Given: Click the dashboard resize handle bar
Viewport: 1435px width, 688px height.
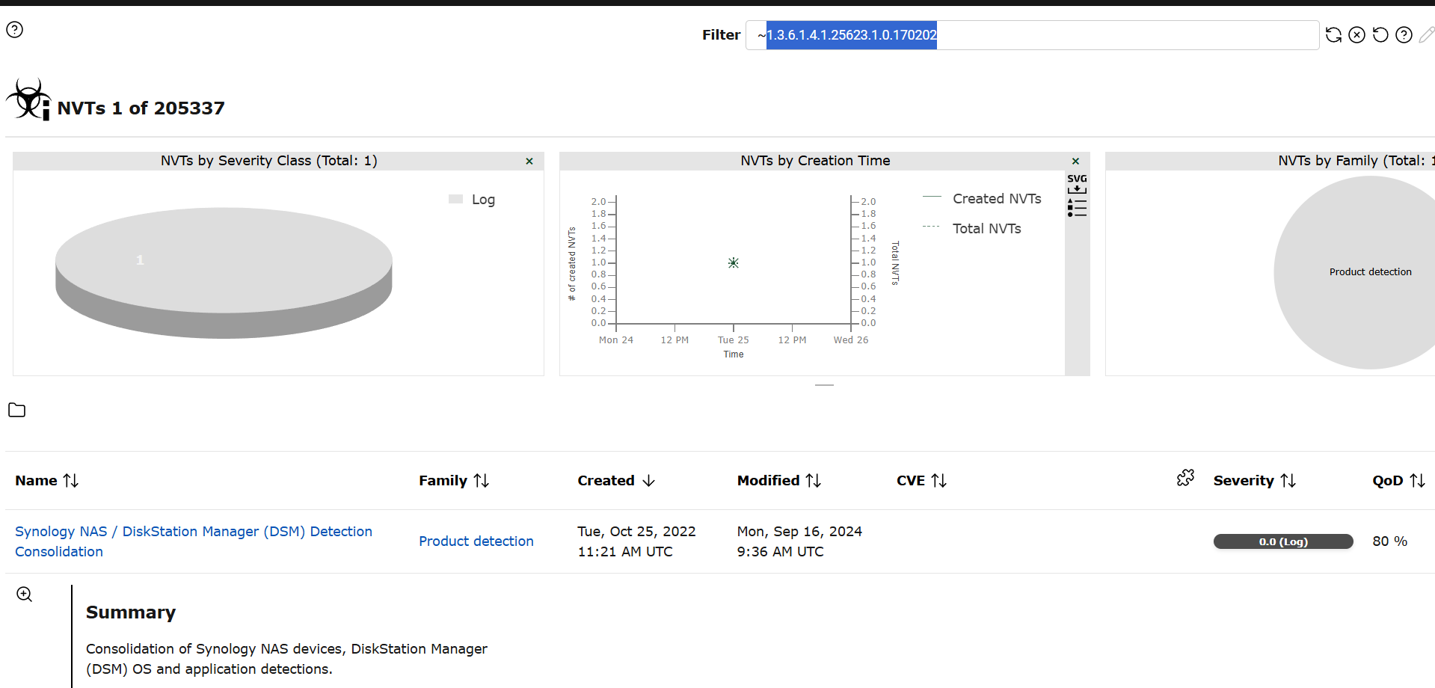Looking at the screenshot, I should tap(824, 384).
